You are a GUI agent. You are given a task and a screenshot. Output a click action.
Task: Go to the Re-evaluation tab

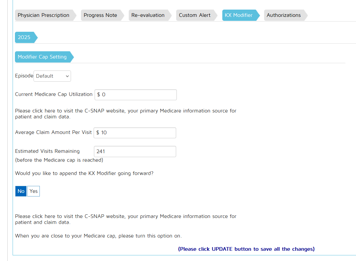(148, 15)
